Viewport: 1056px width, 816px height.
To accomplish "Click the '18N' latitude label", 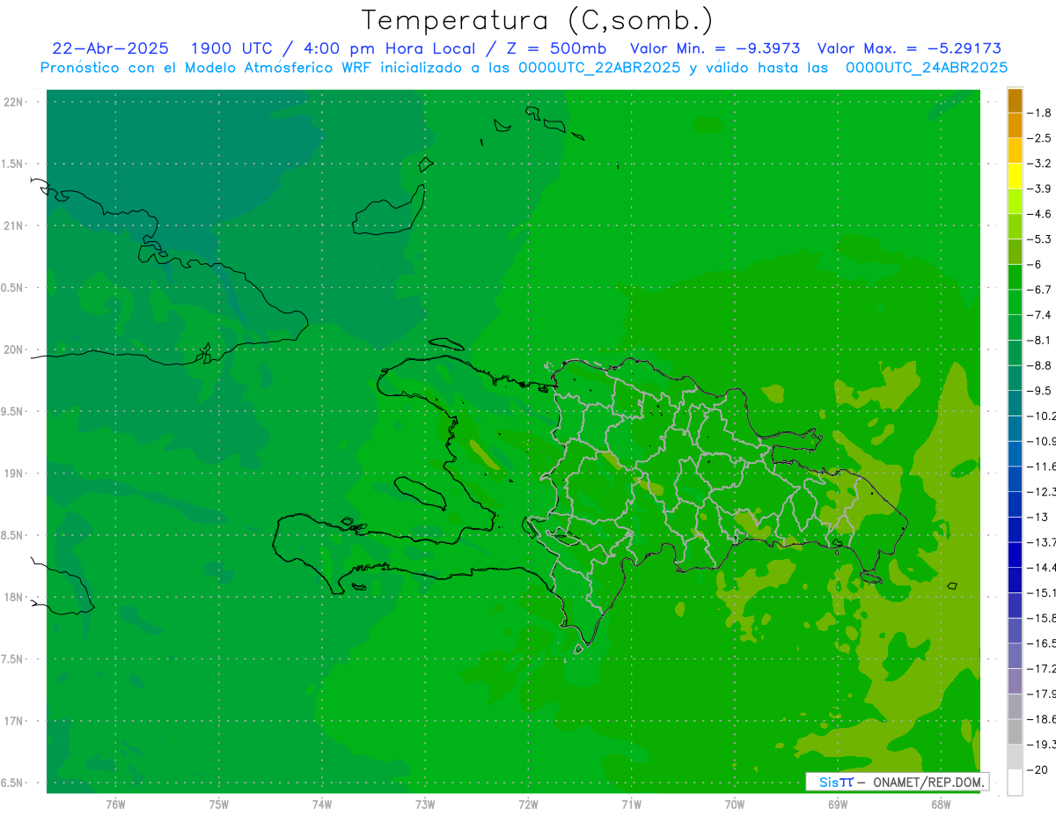I will (14, 598).
